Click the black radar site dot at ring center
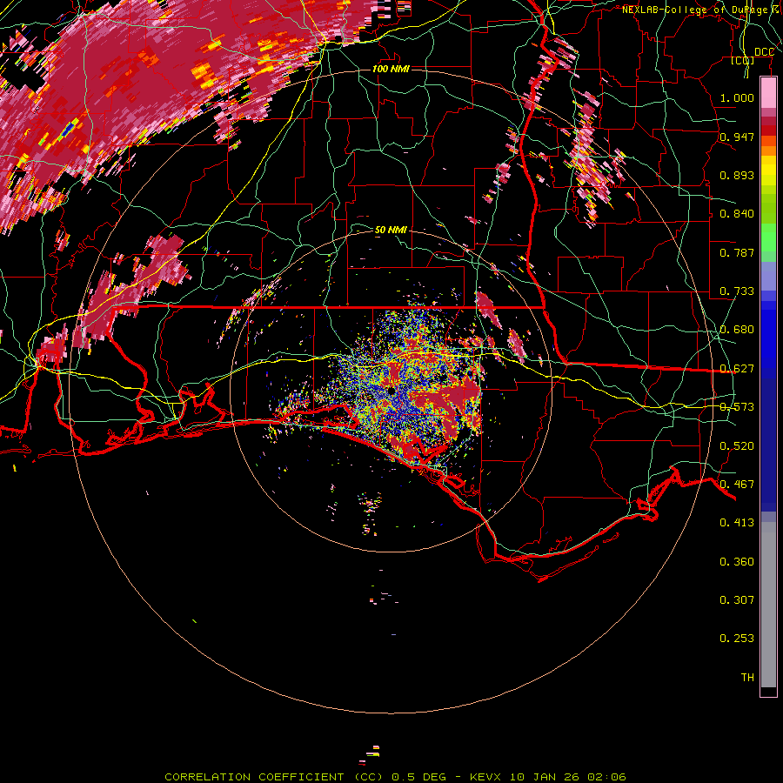 (391, 390)
